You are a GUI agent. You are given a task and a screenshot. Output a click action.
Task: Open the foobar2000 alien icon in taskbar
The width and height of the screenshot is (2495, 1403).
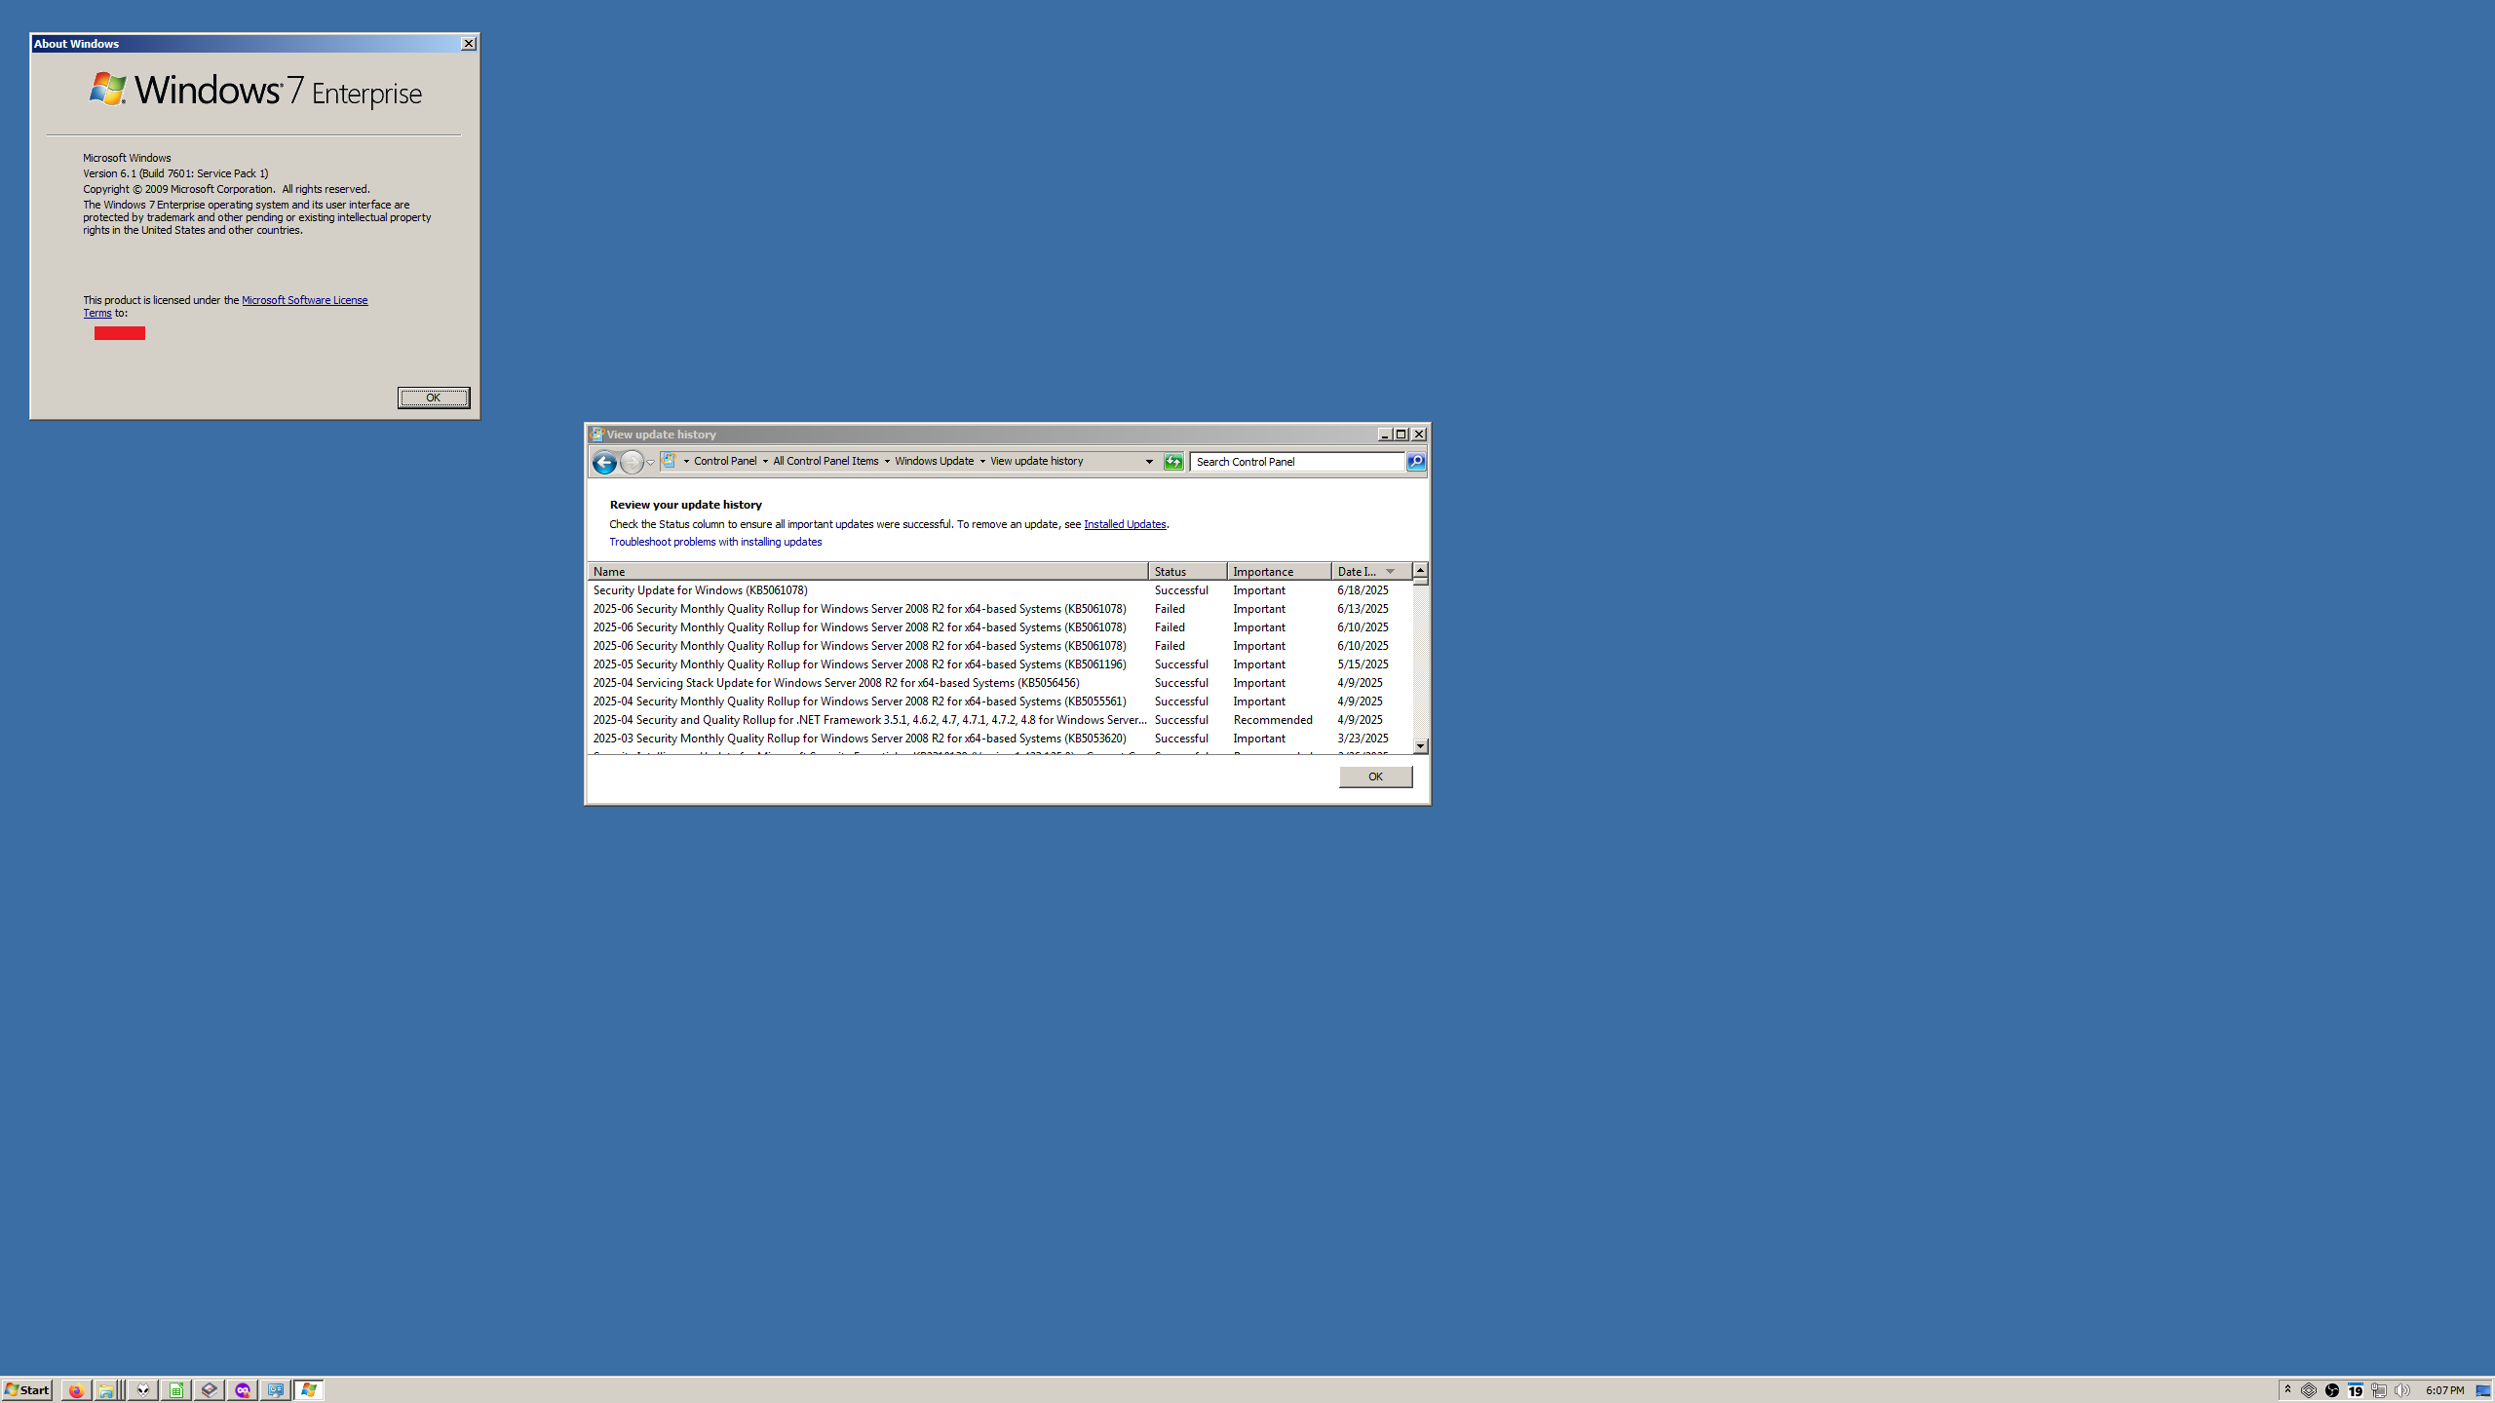(x=143, y=1390)
